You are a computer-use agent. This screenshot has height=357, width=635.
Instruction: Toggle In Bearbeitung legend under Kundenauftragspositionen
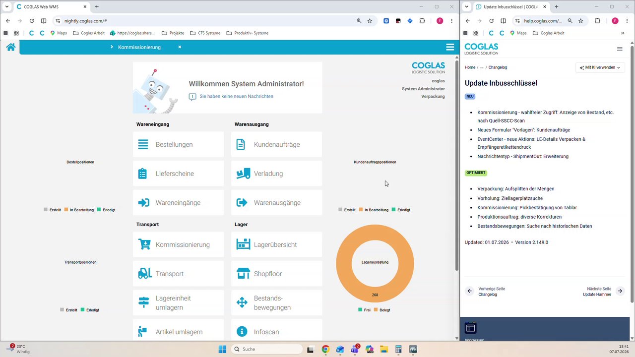373,210
